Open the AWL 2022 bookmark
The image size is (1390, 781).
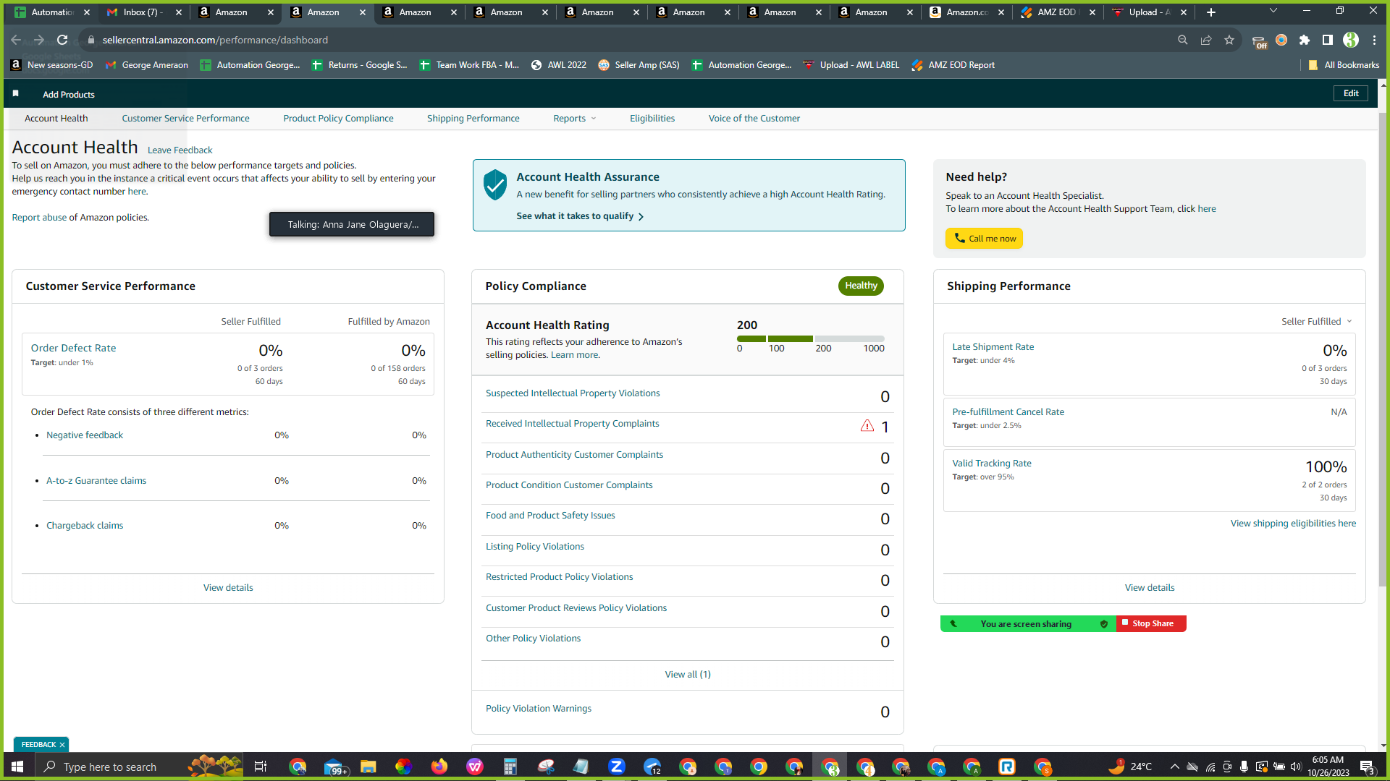tap(559, 65)
